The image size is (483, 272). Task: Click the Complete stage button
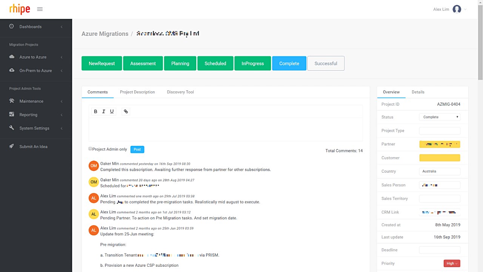coord(289,63)
